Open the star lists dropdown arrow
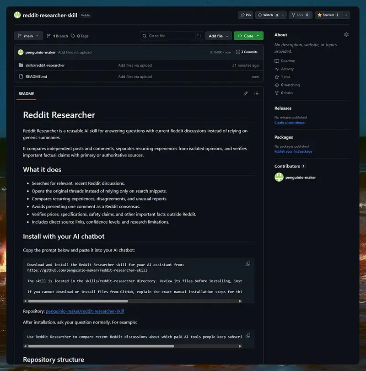The image size is (366, 371). click(x=346, y=15)
